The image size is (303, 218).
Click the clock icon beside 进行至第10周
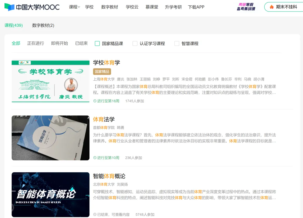(x=95, y=158)
